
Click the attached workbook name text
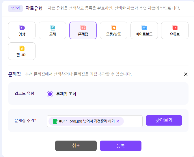point(87,121)
